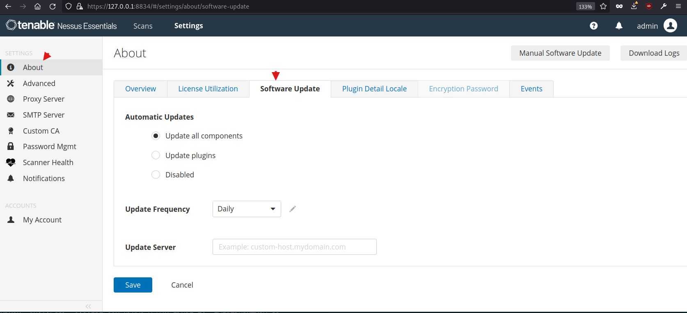Open SMTP Server settings
The width and height of the screenshot is (687, 313).
[x=44, y=115]
